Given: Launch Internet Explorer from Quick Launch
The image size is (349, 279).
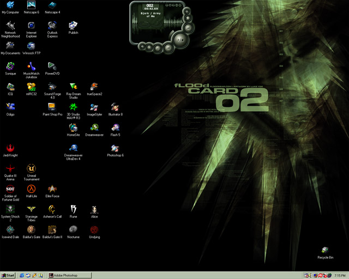Looking at the screenshot, I should tap(22, 275).
